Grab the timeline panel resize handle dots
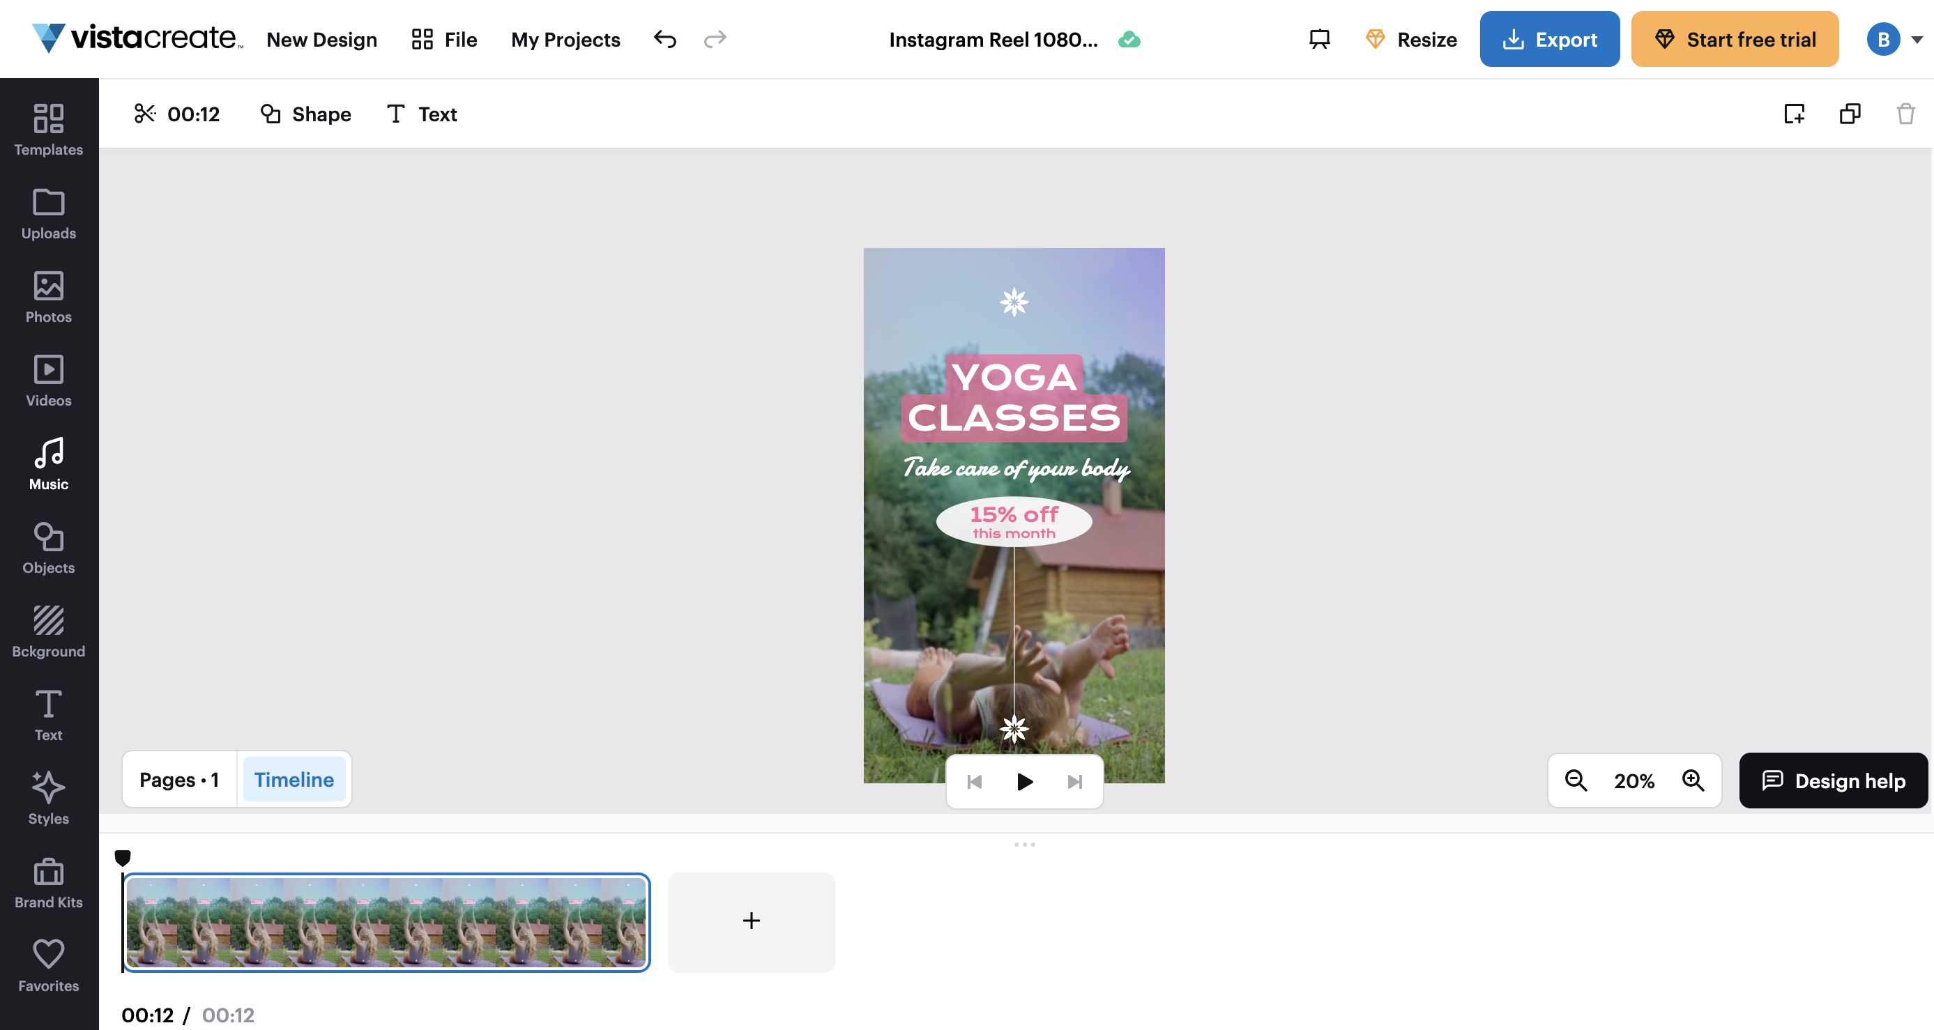Viewport: 1934px width, 1030px height. pyautogui.click(x=1025, y=845)
